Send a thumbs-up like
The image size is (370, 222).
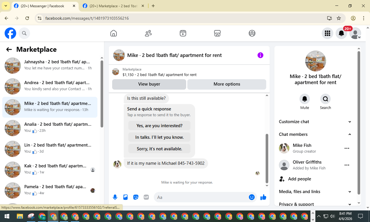click(x=263, y=197)
